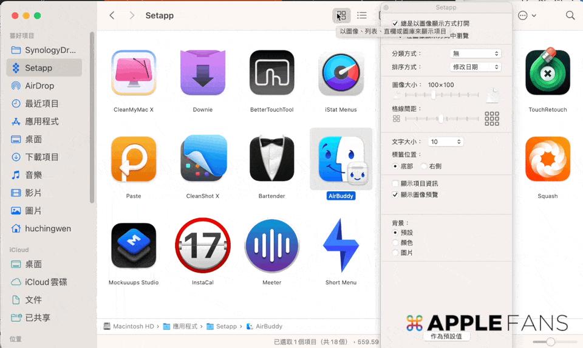Select the AirBuddy app icon
583x348 pixels.
coord(341,159)
